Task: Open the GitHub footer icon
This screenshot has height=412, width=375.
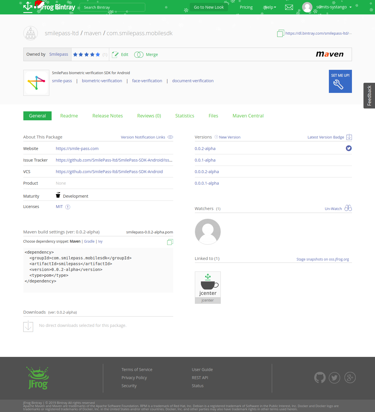Action: (320, 378)
